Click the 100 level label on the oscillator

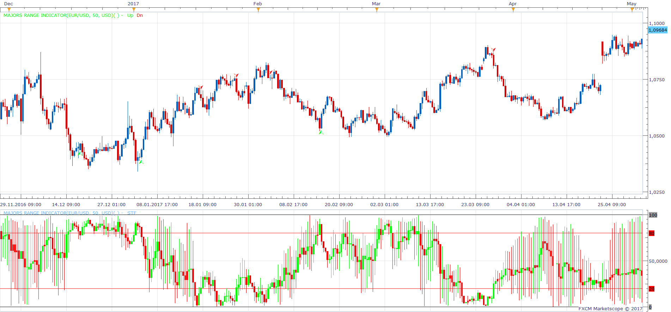pyautogui.click(x=653, y=215)
